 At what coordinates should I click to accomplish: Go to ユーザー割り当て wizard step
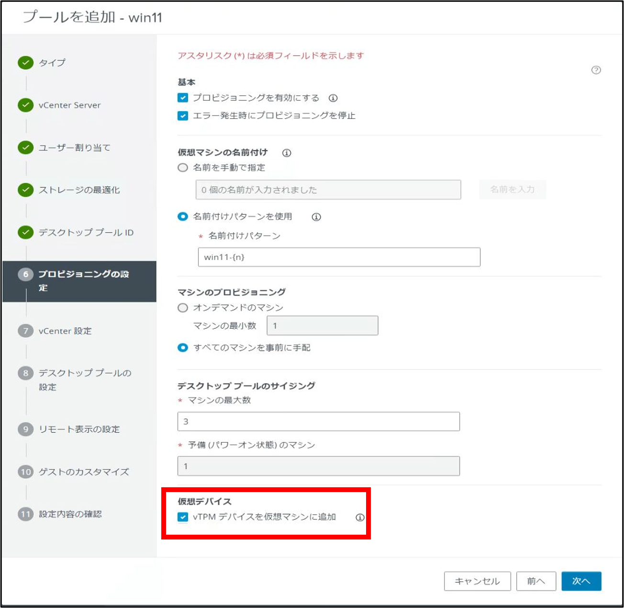[75, 148]
